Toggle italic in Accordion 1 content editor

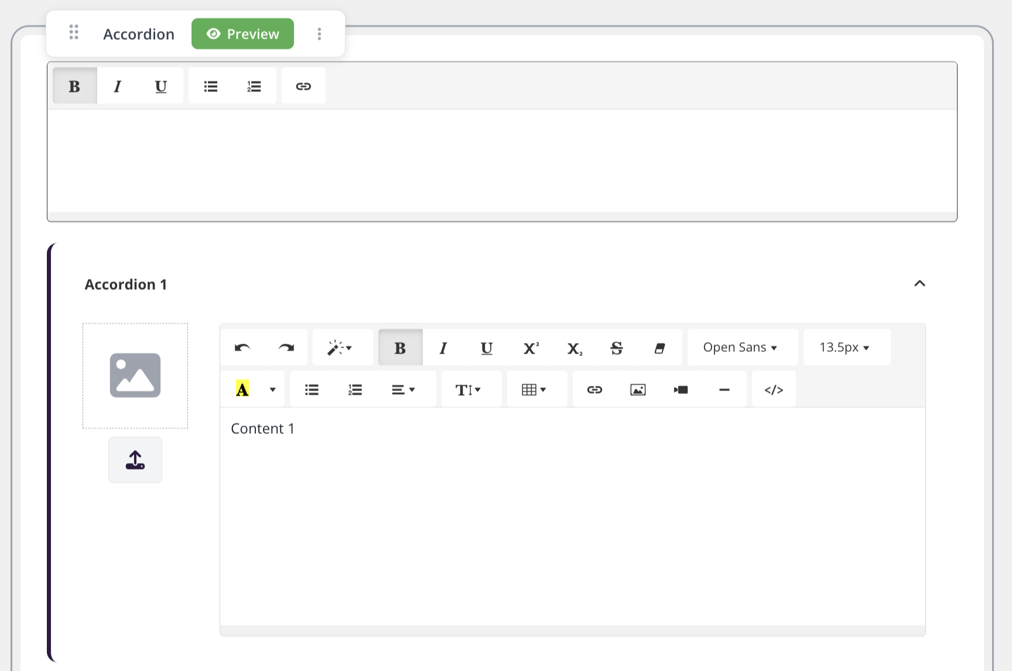tap(443, 348)
